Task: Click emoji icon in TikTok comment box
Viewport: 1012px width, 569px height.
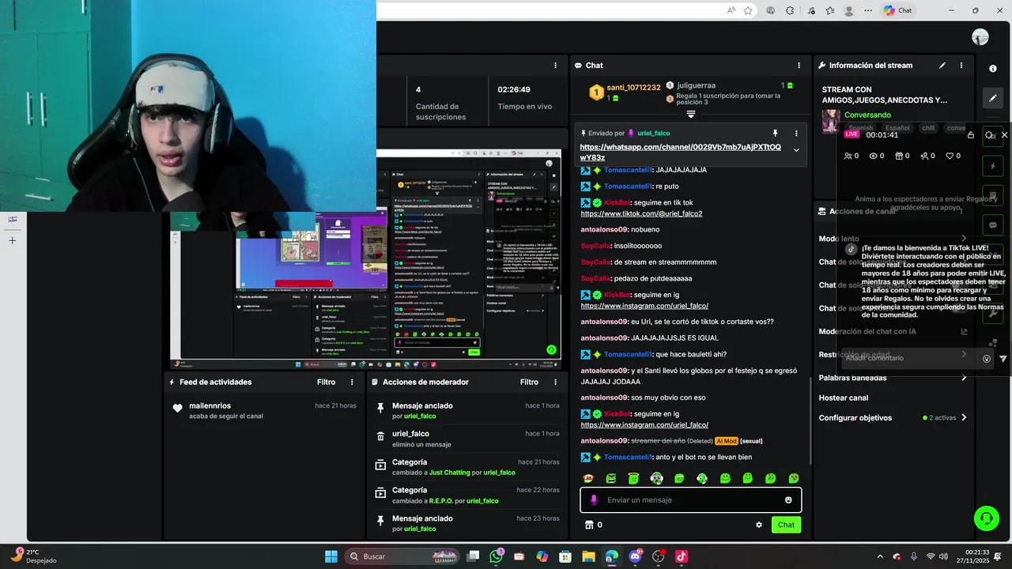Action: (x=987, y=359)
